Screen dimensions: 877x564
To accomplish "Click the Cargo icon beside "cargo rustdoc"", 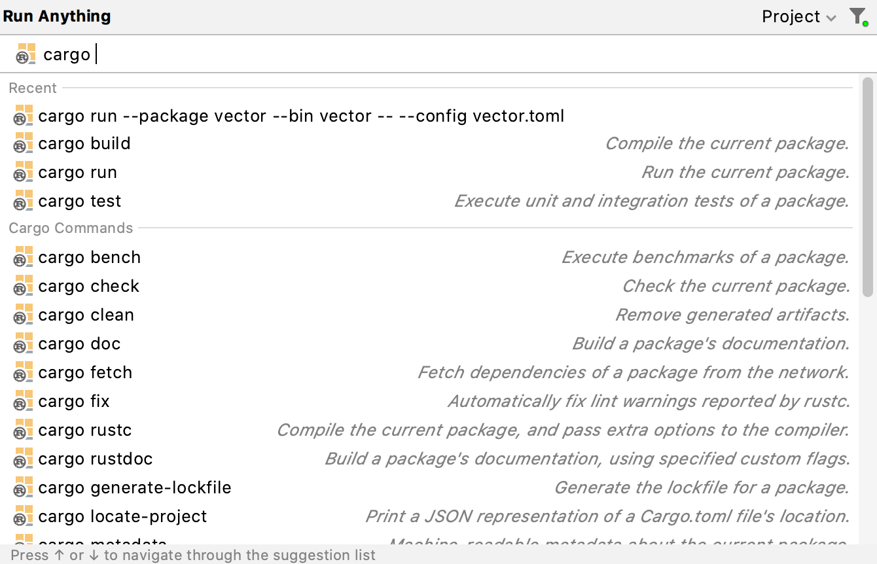I will pos(22,459).
